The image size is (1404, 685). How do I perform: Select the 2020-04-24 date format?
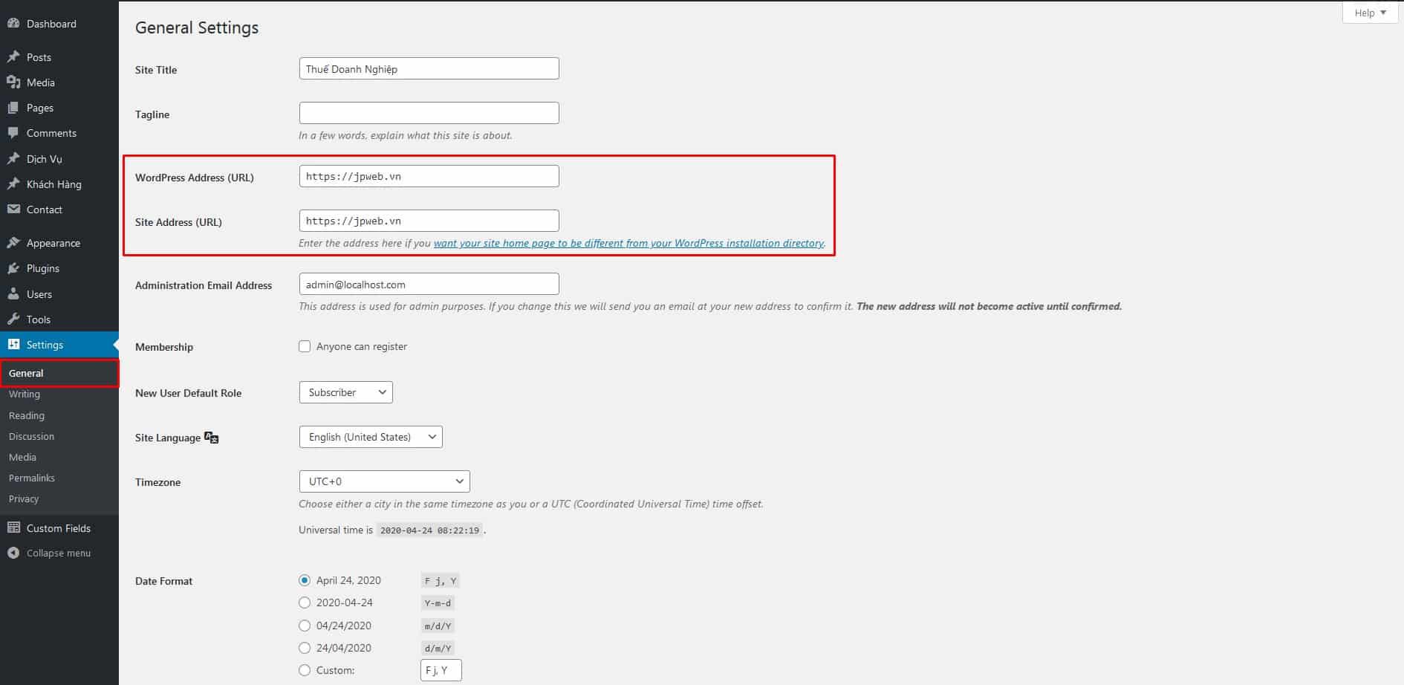click(x=305, y=603)
